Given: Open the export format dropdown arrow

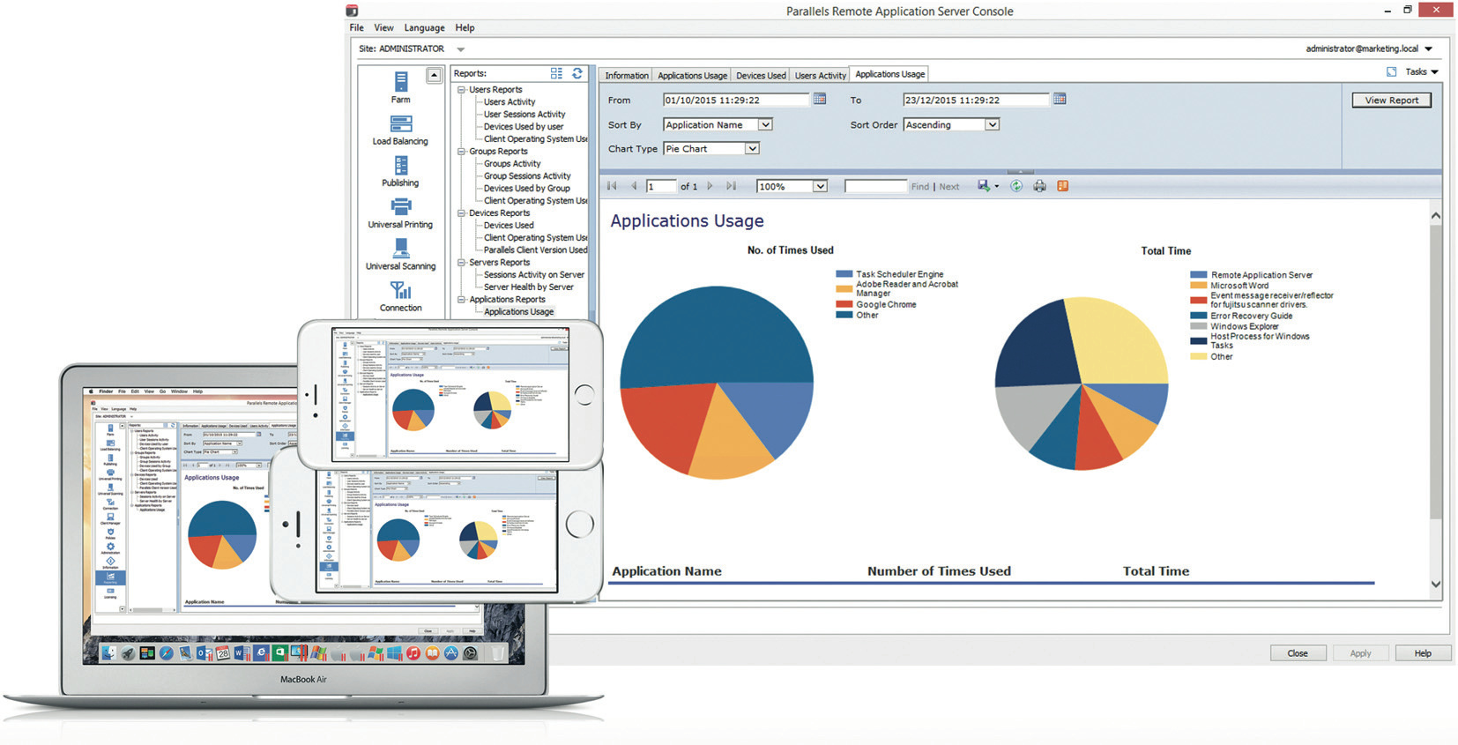Looking at the screenshot, I should [997, 186].
